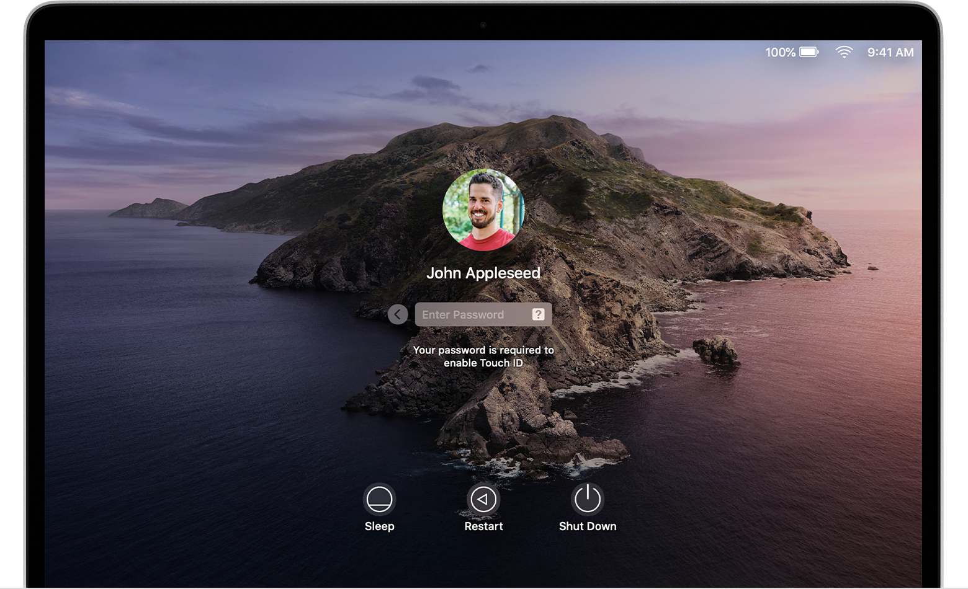Click the "Shut Down" text label
This screenshot has height=589, width=968.
(x=587, y=526)
